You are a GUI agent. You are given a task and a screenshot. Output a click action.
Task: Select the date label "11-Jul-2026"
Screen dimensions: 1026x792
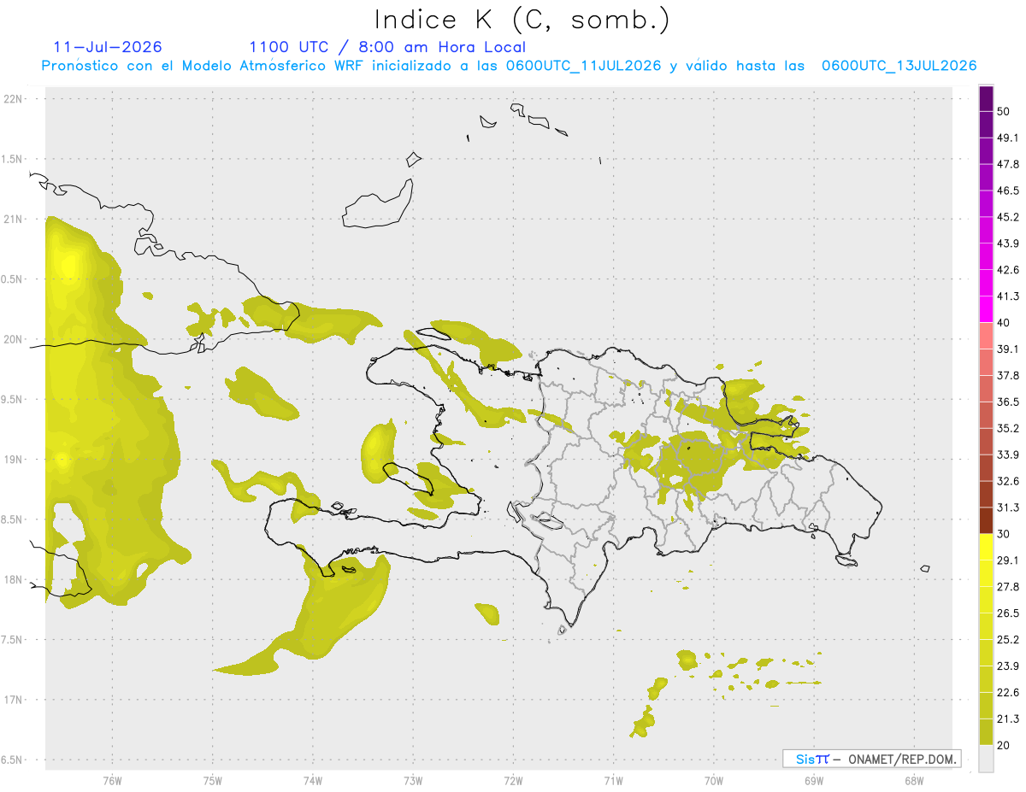(x=107, y=47)
